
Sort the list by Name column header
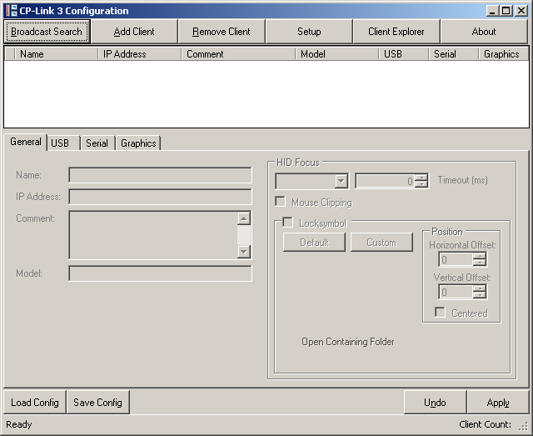pos(57,54)
